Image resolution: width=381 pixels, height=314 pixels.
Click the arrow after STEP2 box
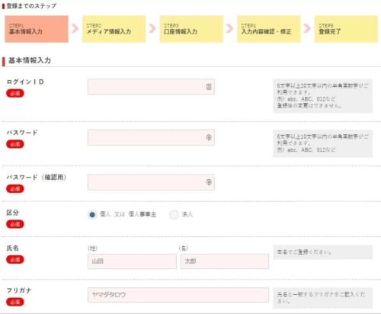152,28
